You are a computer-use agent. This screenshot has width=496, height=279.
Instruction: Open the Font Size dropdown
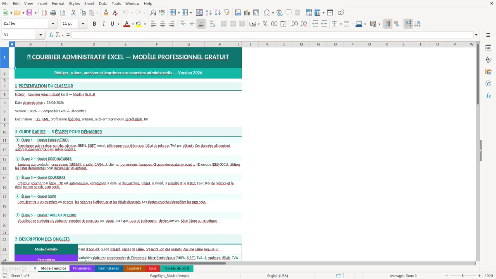click(x=83, y=24)
